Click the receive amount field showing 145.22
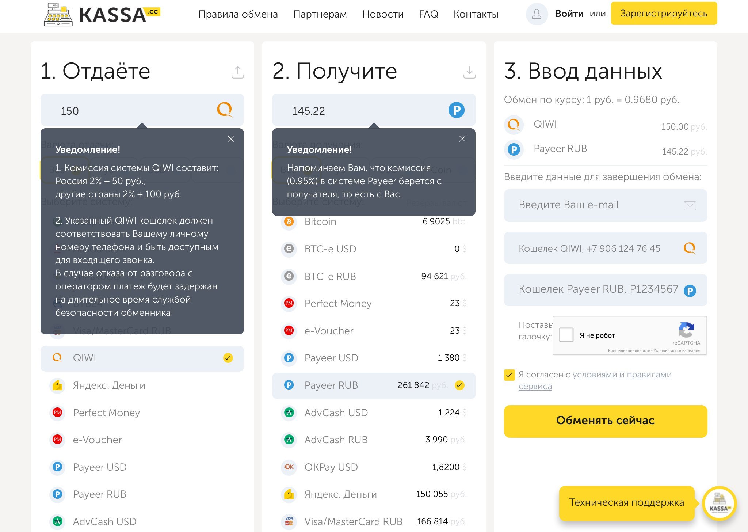The width and height of the screenshot is (748, 532). tap(374, 110)
